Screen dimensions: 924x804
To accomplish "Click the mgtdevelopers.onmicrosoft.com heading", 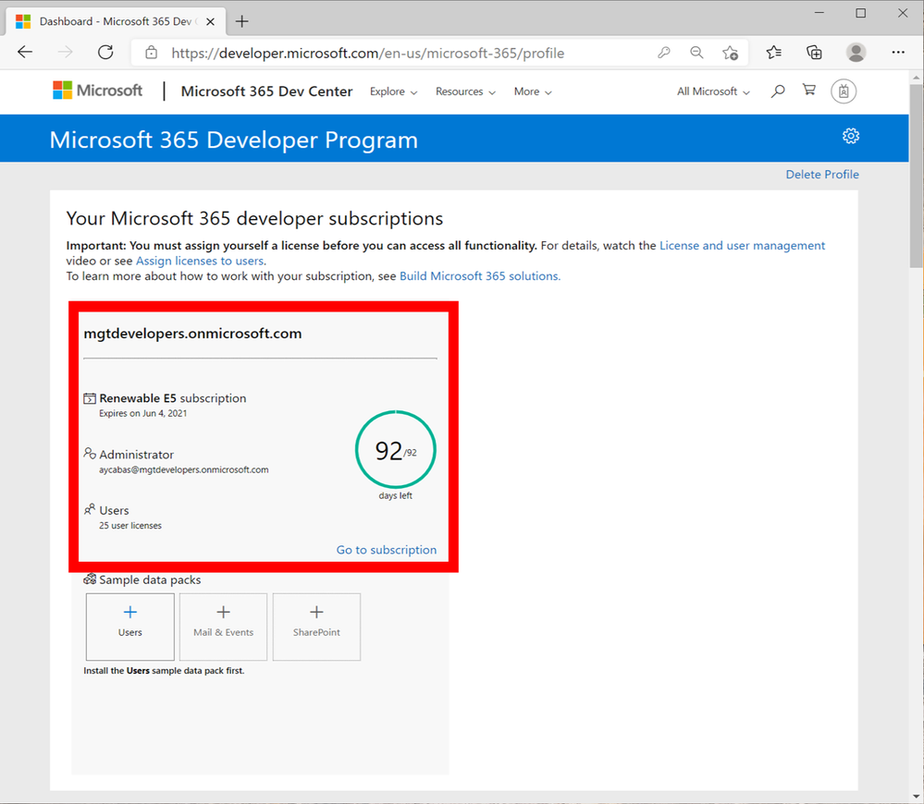I will (192, 333).
